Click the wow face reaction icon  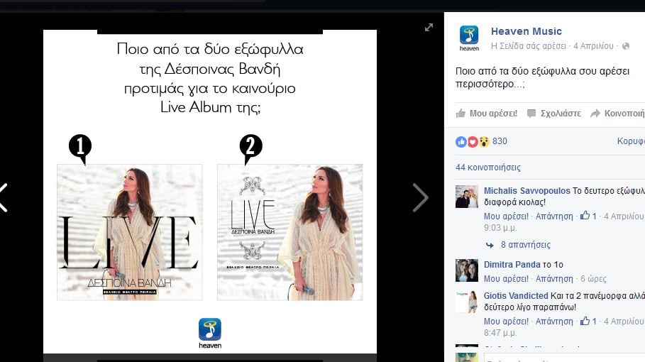[x=484, y=142]
